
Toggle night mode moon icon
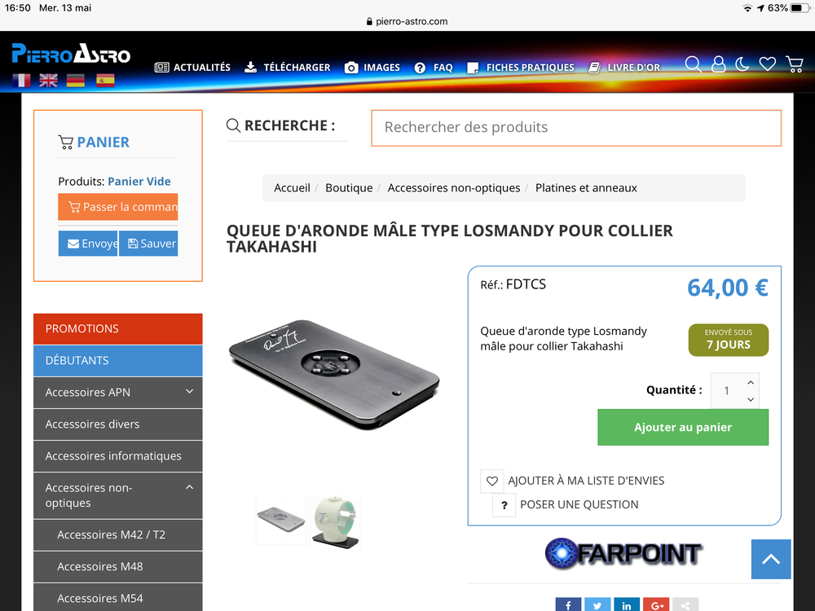(742, 64)
